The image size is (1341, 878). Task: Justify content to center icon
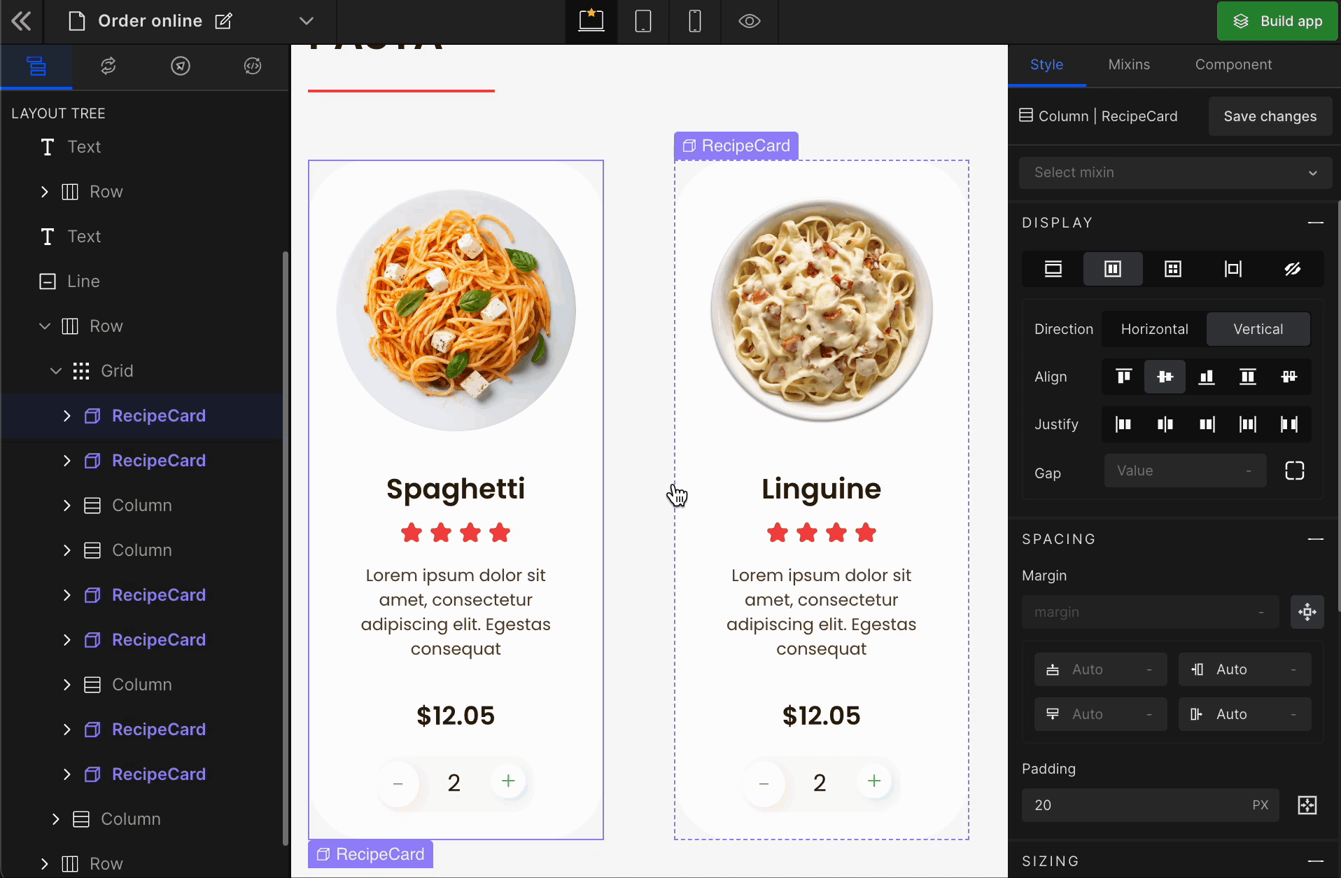coord(1165,424)
